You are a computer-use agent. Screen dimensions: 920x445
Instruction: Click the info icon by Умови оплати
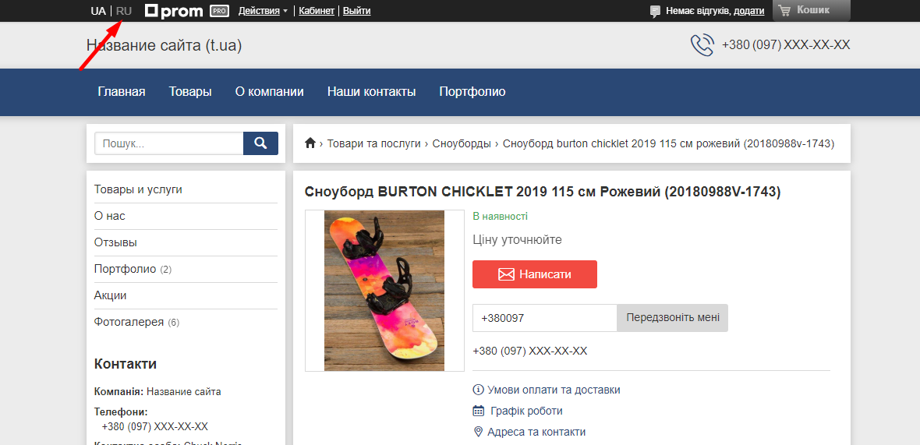pyautogui.click(x=478, y=390)
